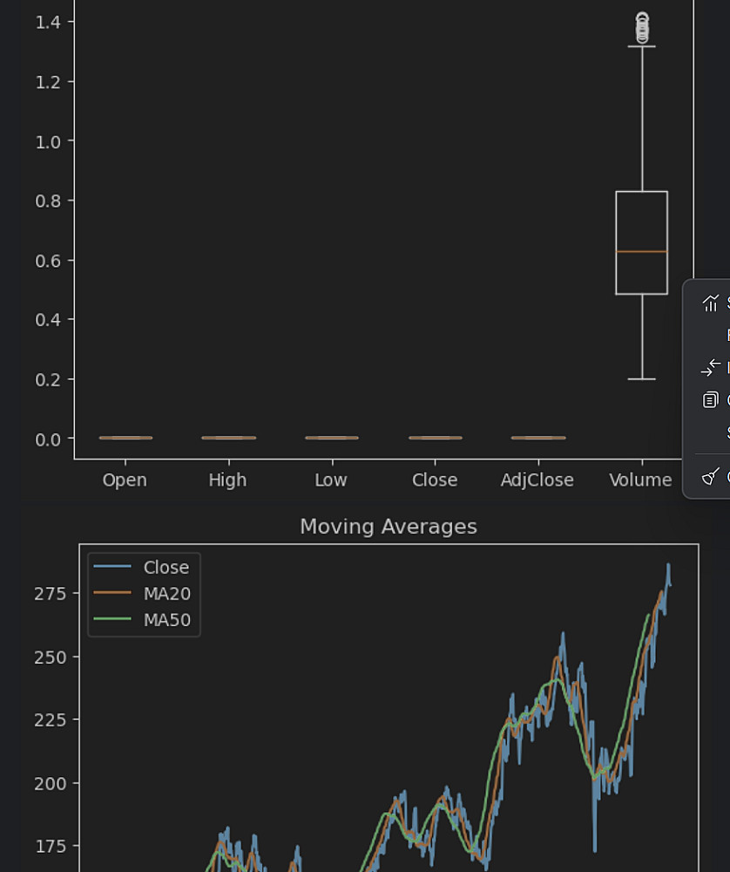Click the chart icon in context menu
Screen dimensions: 730x872
coord(712,303)
